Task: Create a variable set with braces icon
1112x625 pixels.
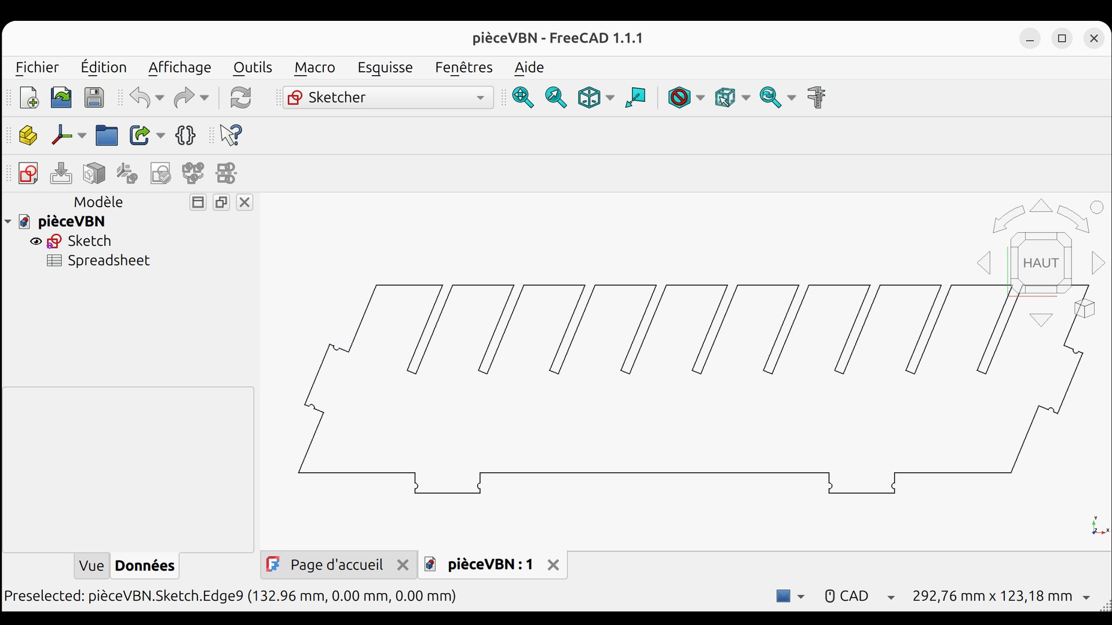Action: [x=185, y=135]
